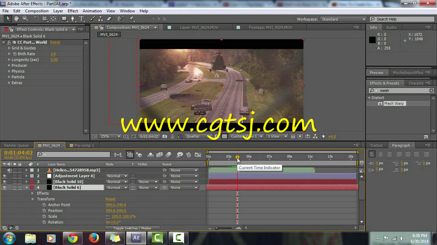Open the Workspace Standard dropdown
The height and width of the screenshot is (245, 437).
(x=343, y=19)
